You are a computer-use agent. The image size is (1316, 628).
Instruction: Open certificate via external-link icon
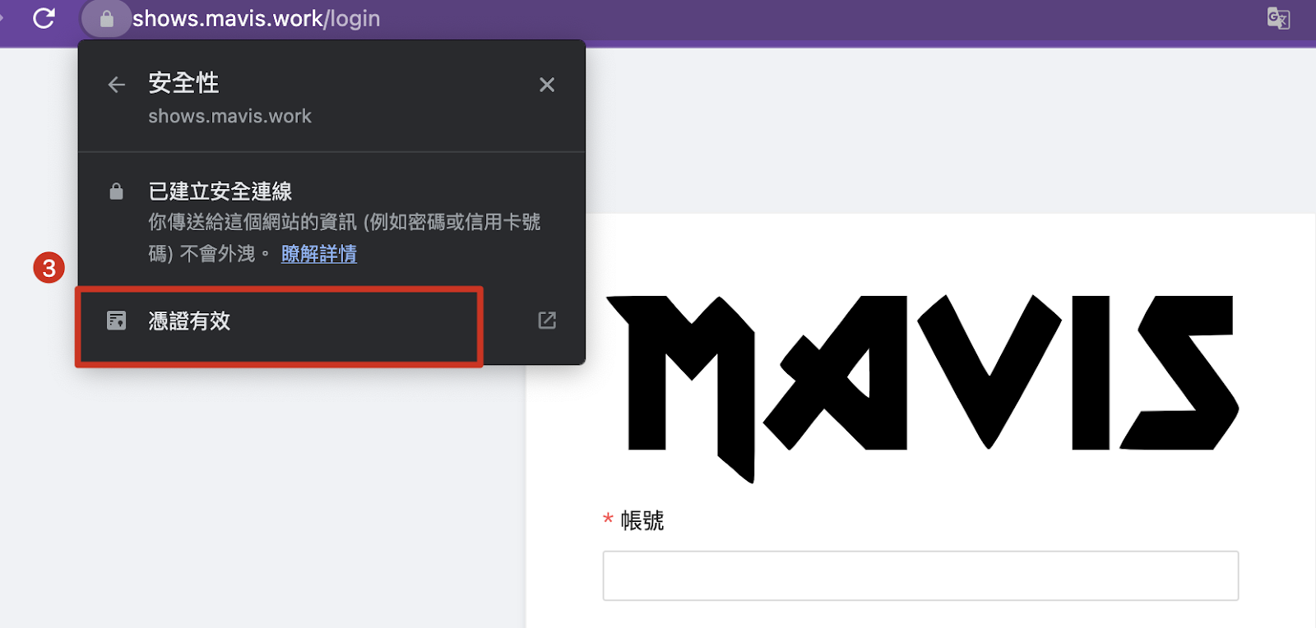pos(547,321)
